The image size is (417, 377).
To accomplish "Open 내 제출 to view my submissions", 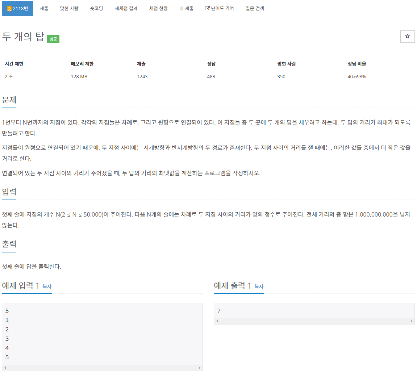I will (x=186, y=8).
